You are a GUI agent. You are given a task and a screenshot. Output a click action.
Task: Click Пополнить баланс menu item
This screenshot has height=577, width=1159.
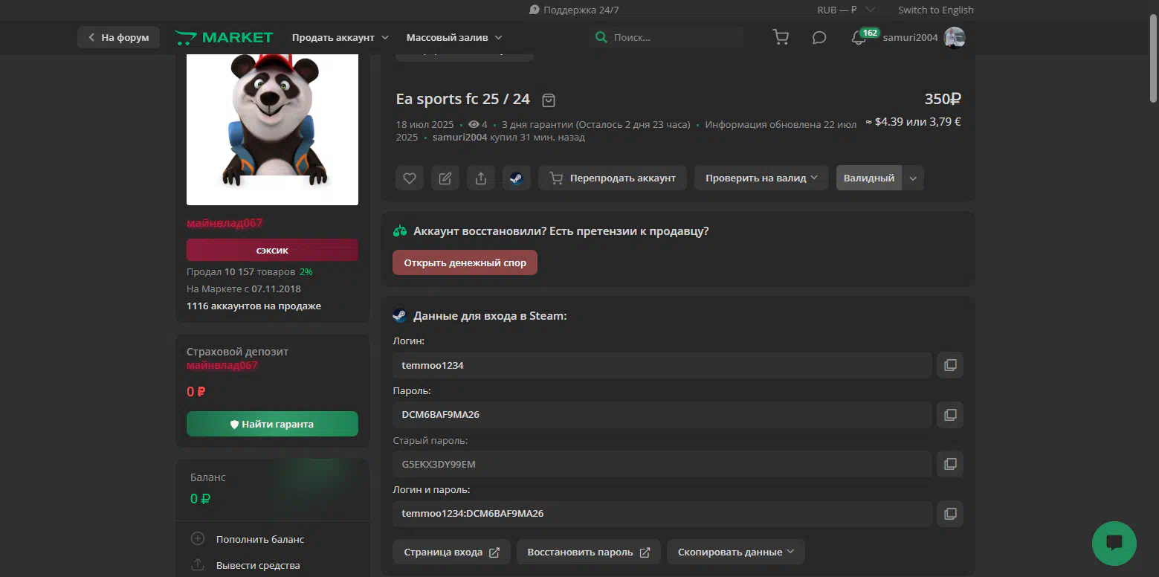(x=260, y=539)
